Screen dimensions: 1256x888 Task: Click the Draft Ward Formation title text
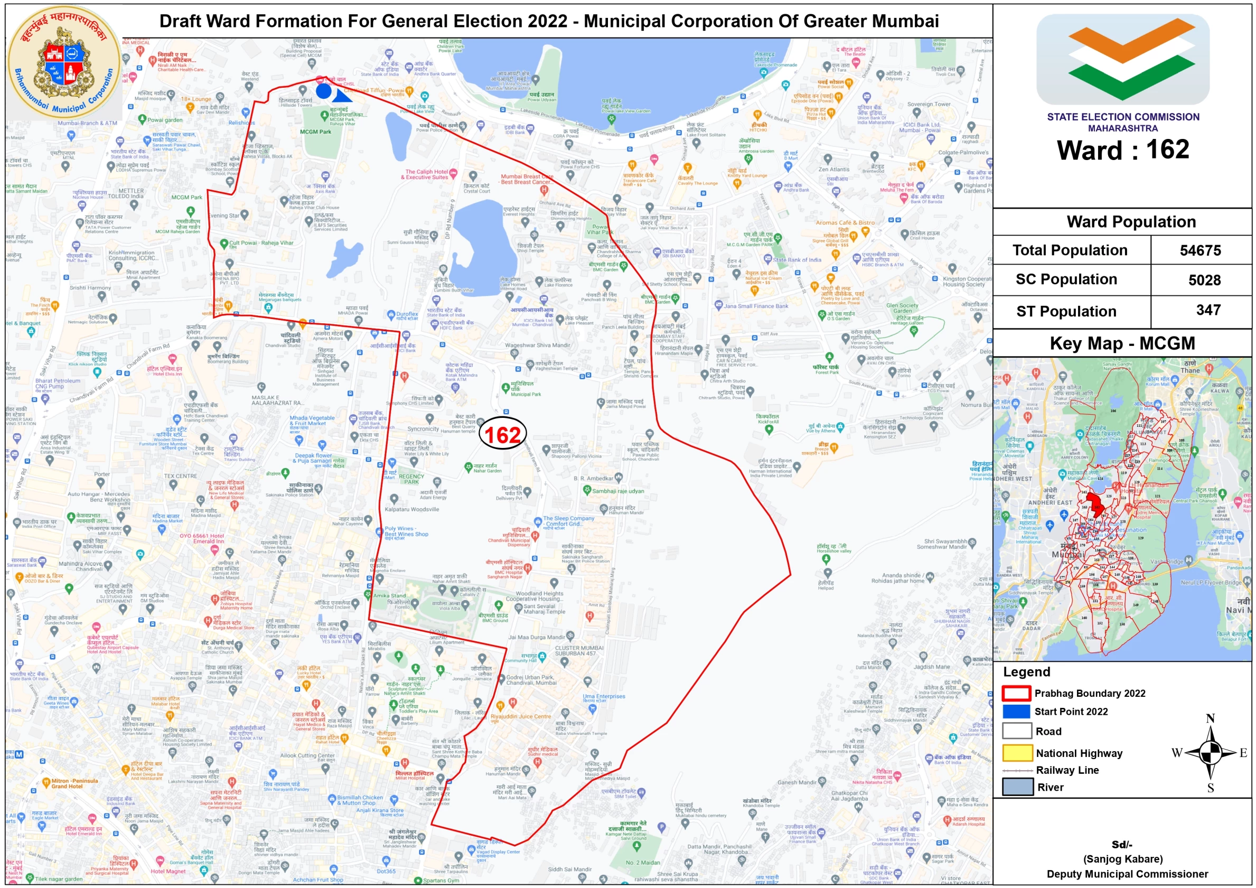click(x=548, y=21)
